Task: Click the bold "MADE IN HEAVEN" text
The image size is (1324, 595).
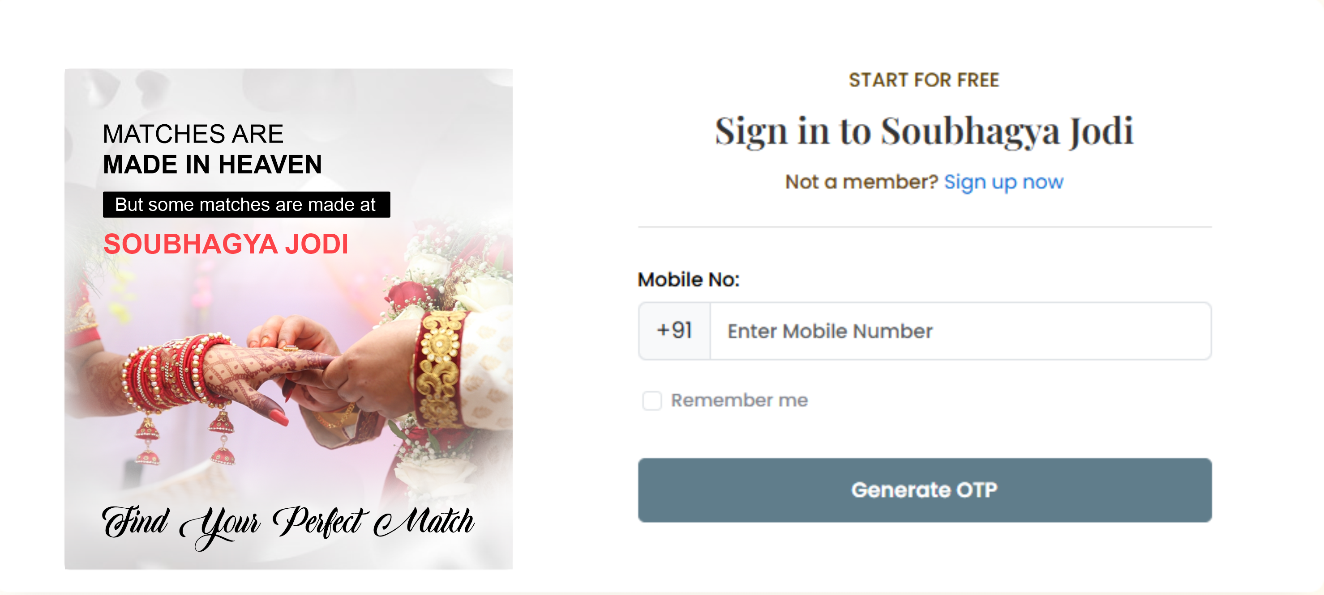Action: click(212, 165)
